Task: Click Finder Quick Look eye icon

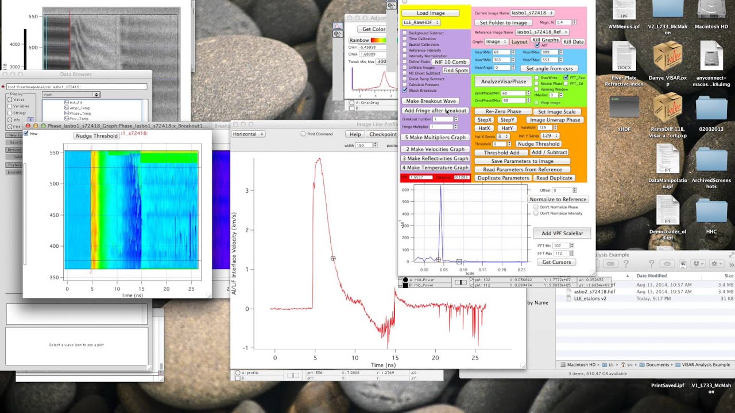Action: tap(667, 264)
